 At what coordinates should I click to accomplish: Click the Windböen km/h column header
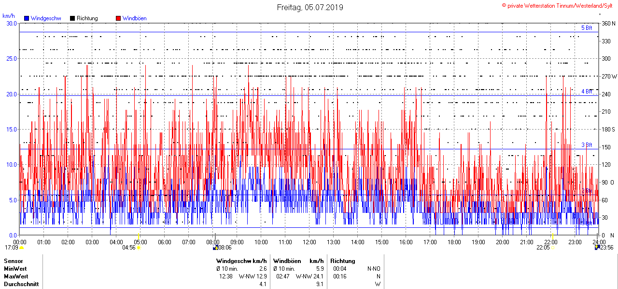click(x=298, y=261)
